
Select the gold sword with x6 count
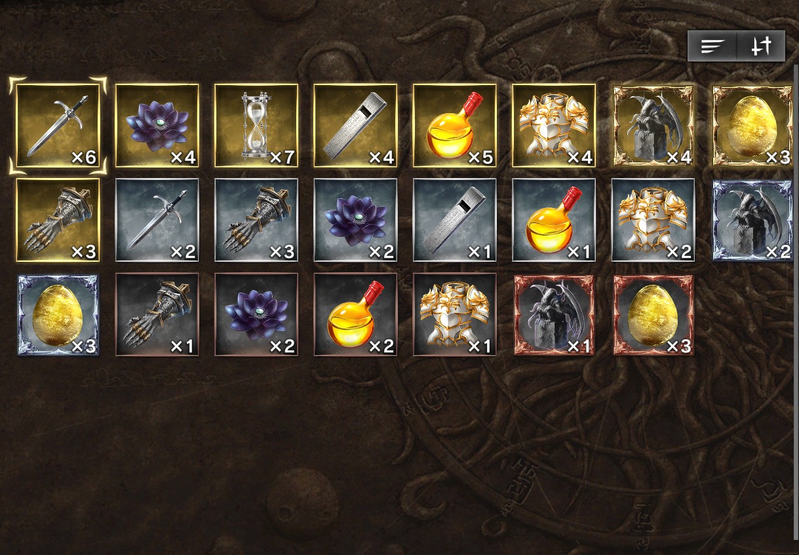click(58, 126)
